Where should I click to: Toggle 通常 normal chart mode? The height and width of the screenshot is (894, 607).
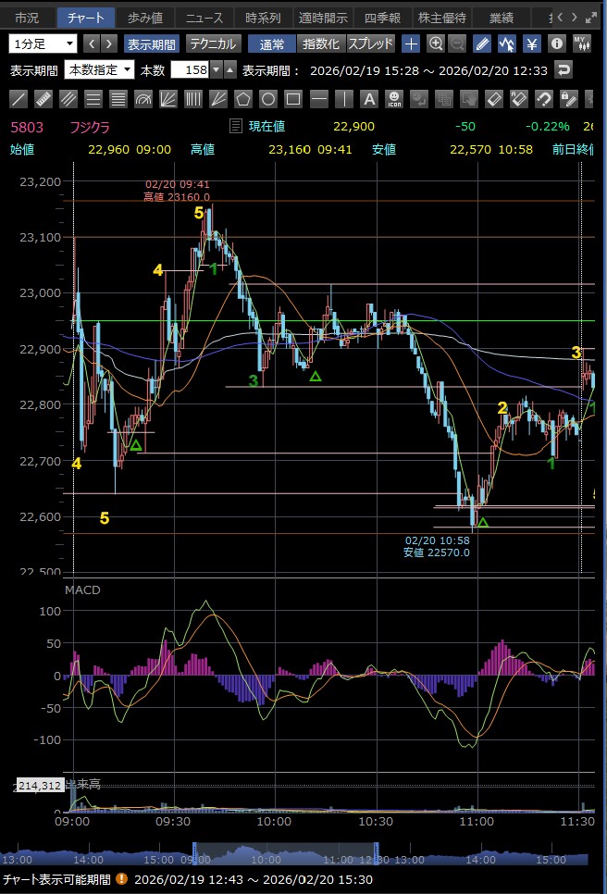[x=271, y=43]
